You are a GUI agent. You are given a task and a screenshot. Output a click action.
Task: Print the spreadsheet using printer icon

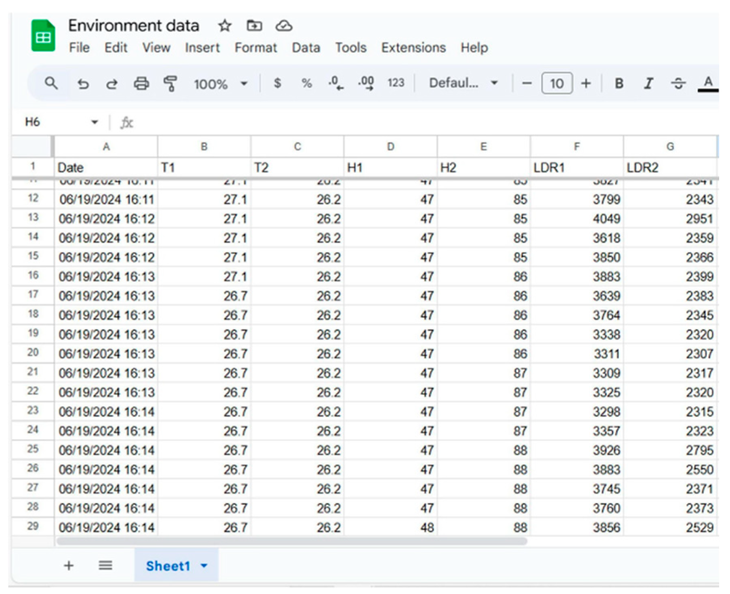141,84
